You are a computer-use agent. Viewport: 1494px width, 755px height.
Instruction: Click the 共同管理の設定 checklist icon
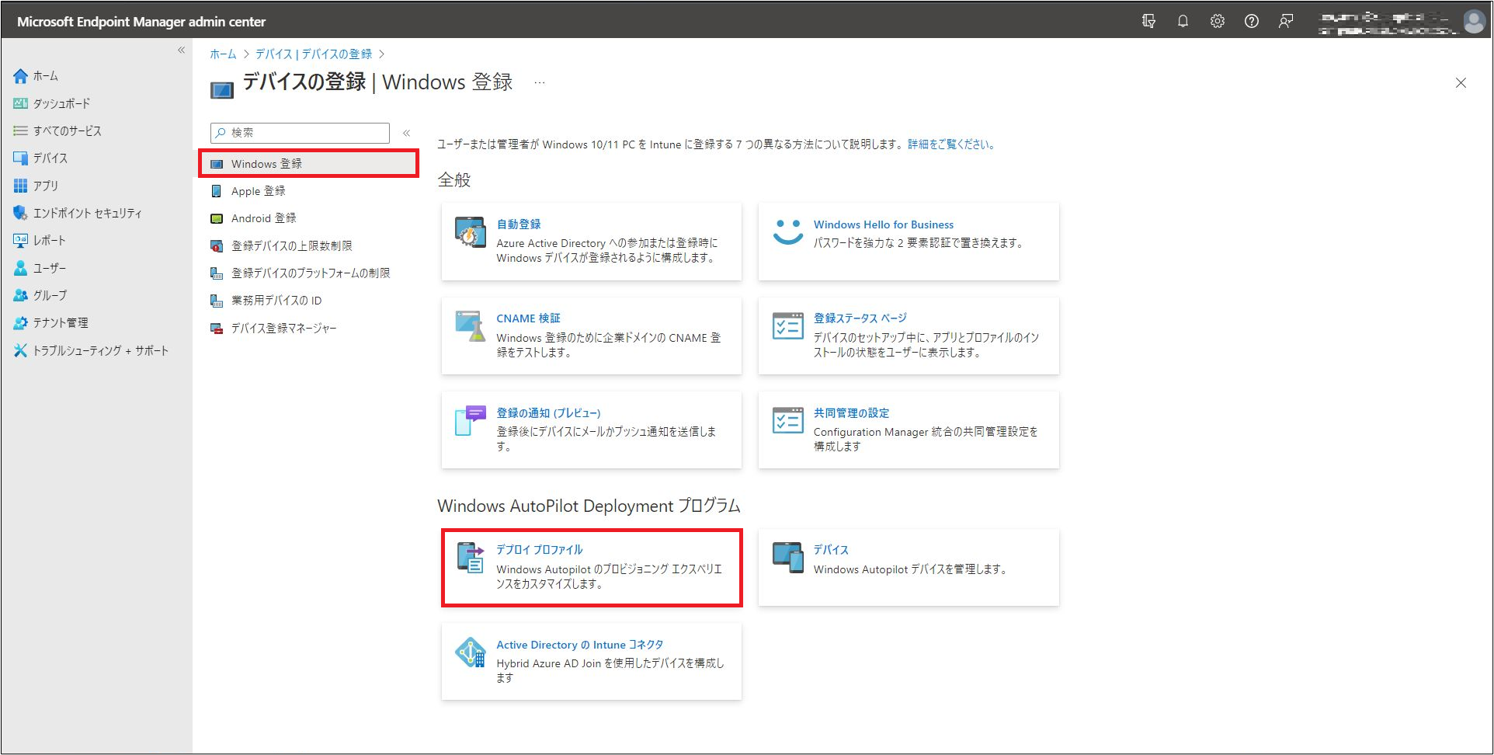click(788, 420)
